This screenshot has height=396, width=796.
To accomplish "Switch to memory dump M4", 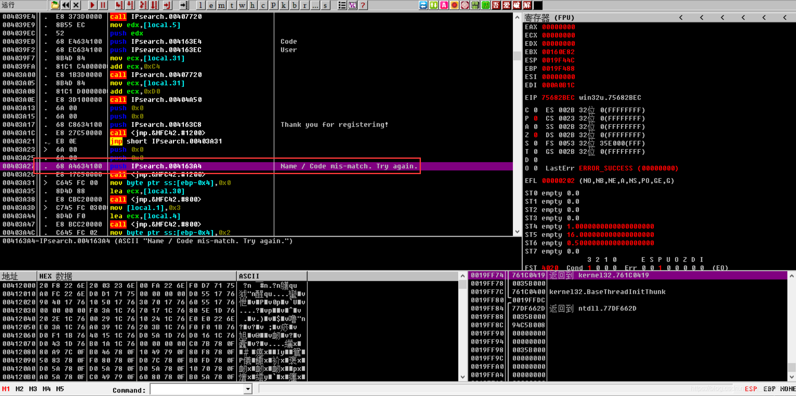I will pyautogui.click(x=47, y=389).
